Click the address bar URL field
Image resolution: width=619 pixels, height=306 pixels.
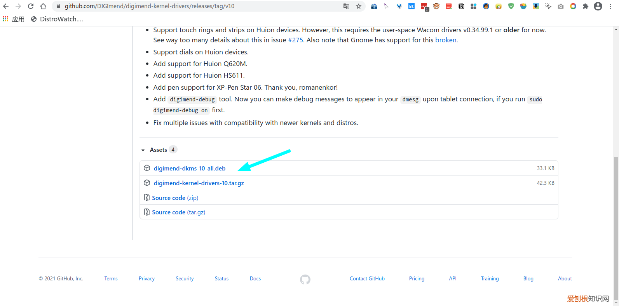[x=194, y=6]
